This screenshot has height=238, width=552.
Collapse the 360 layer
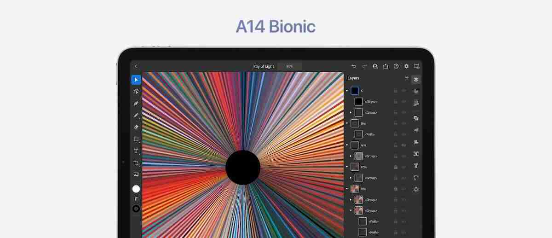coord(347,189)
